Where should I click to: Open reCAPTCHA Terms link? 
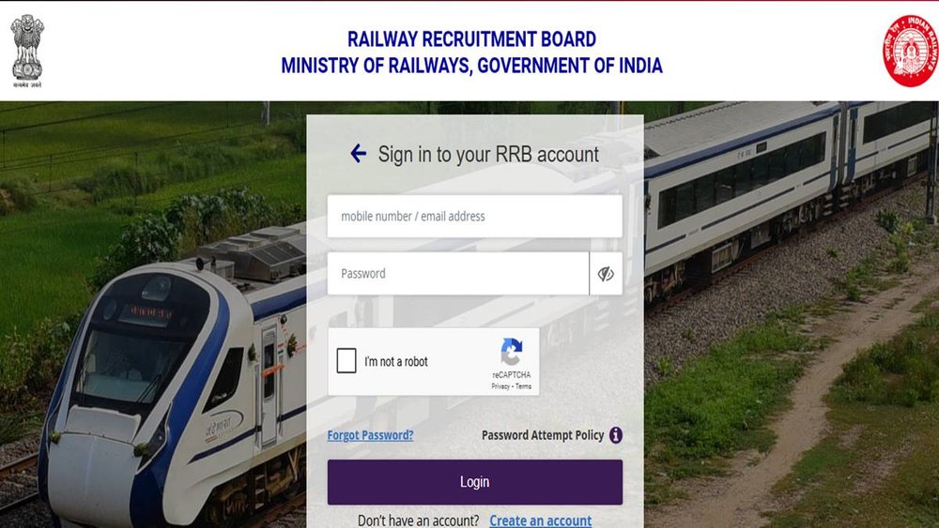523,386
